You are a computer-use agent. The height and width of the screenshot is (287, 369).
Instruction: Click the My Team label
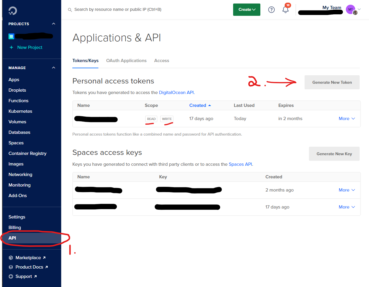(x=332, y=8)
